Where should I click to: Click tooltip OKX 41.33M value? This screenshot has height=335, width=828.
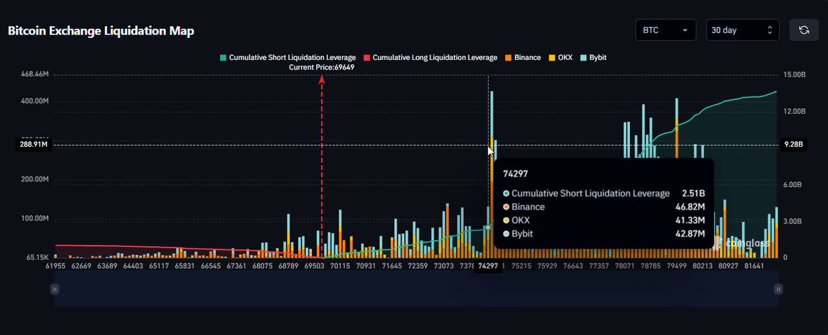click(x=691, y=221)
